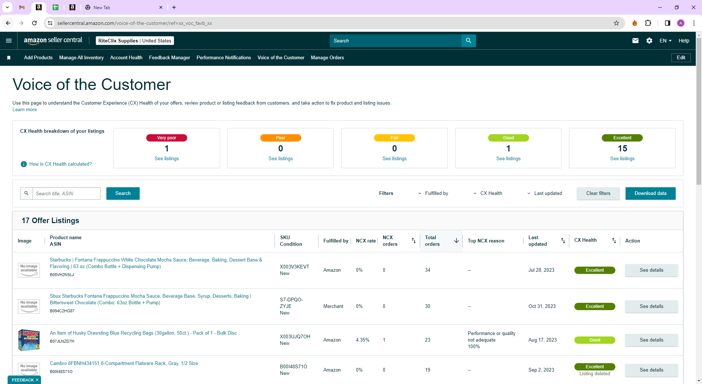
Task: Open Performance Notifications menu item
Action: (x=224, y=58)
